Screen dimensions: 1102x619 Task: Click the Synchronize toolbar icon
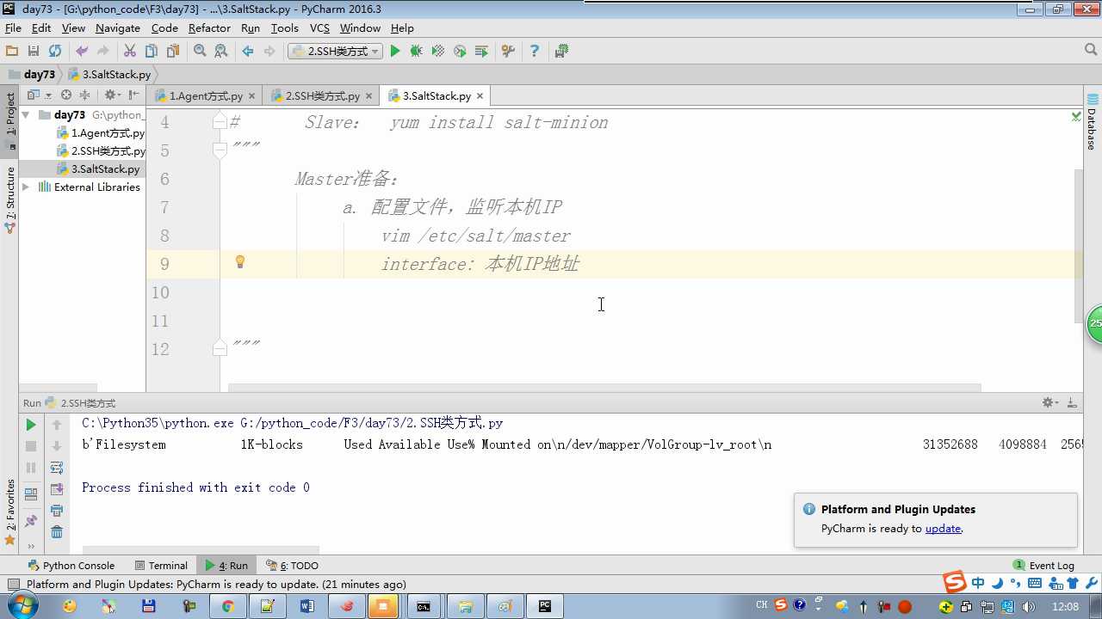click(x=55, y=52)
